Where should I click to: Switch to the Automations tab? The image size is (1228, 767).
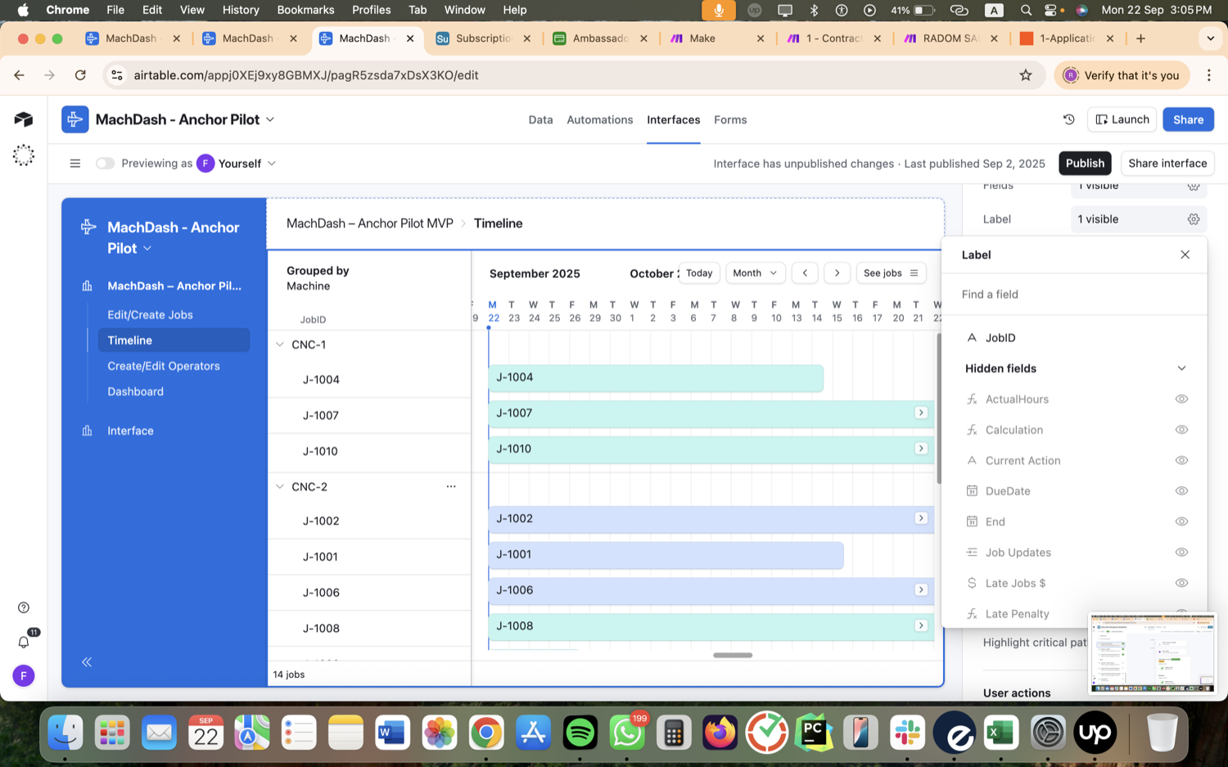[600, 120]
